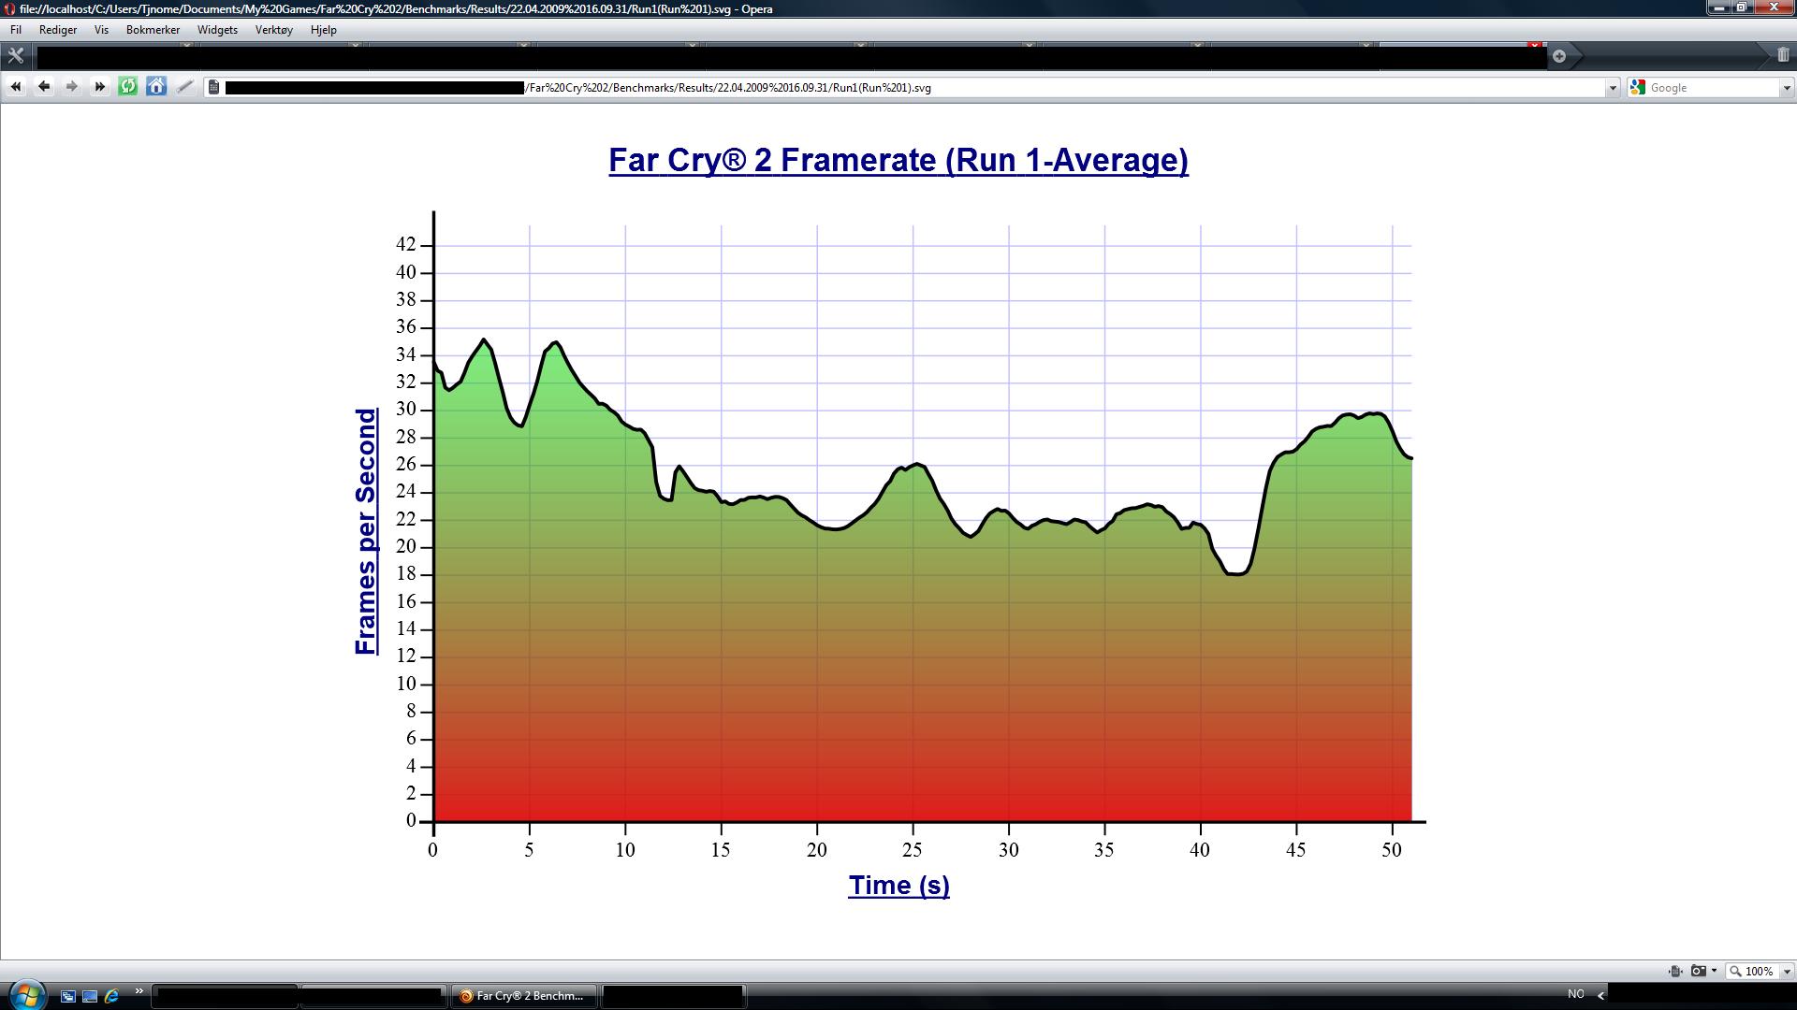Click the Time (s) axis label
This screenshot has height=1010, width=1797.
coord(899,885)
